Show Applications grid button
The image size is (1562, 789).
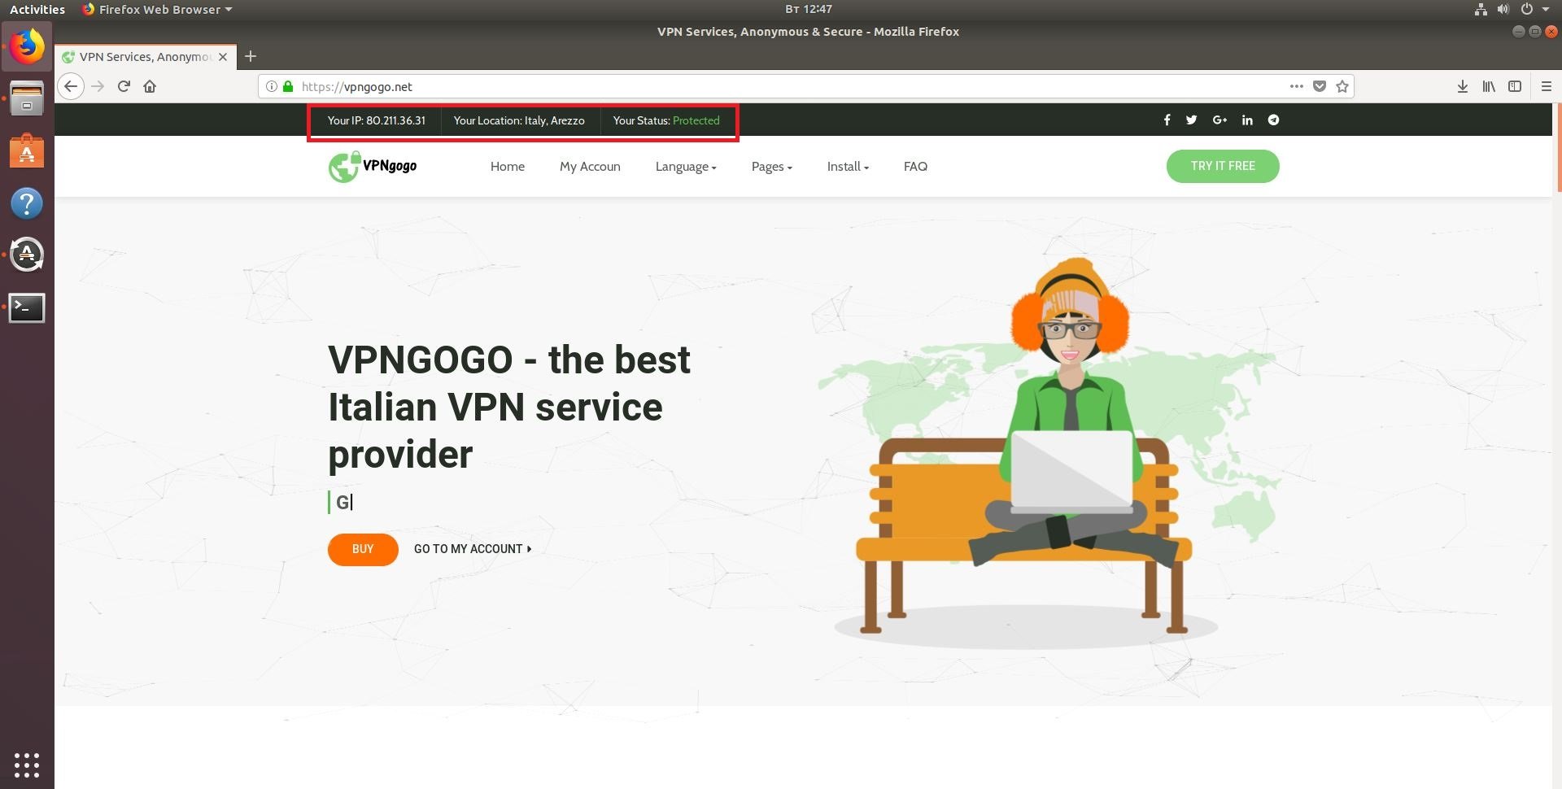[x=27, y=765]
